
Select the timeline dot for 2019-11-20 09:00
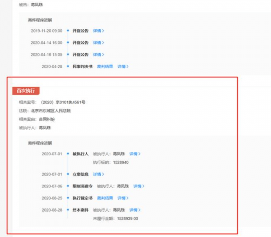coord(68,31)
